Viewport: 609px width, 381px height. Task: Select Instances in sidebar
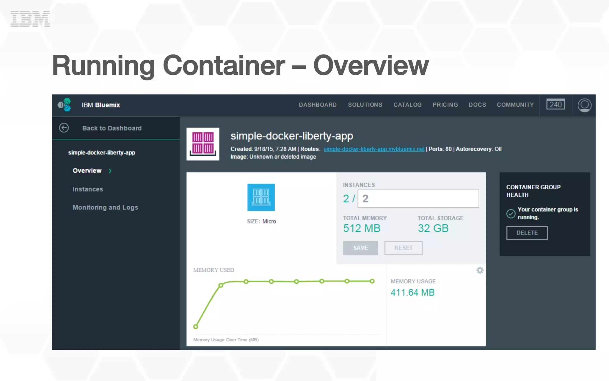88,189
